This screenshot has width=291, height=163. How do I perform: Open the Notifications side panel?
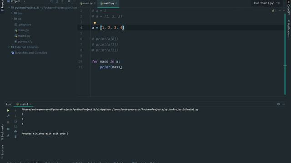[x=289, y=29]
